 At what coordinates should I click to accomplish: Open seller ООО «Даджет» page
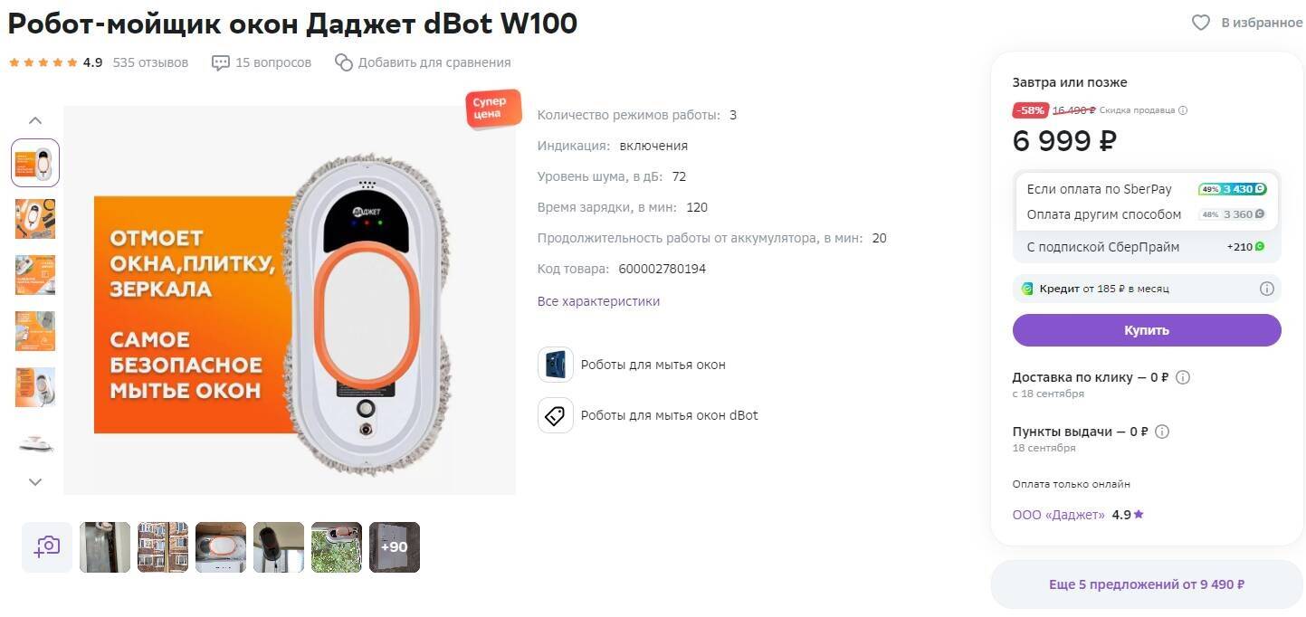click(1059, 515)
